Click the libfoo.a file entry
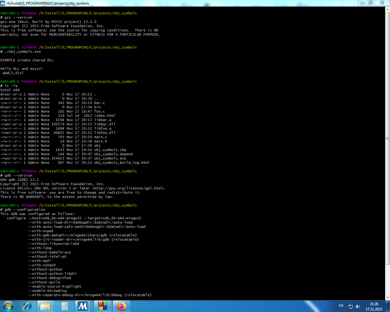Viewport: 390px width, 312px height. click(56, 128)
